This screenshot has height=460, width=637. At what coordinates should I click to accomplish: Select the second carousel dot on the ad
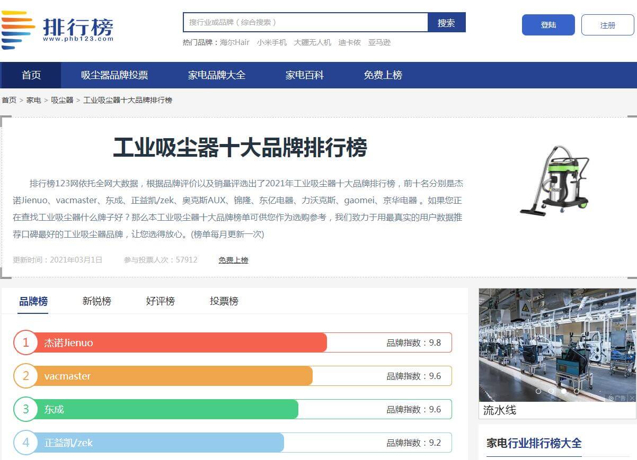point(551,391)
